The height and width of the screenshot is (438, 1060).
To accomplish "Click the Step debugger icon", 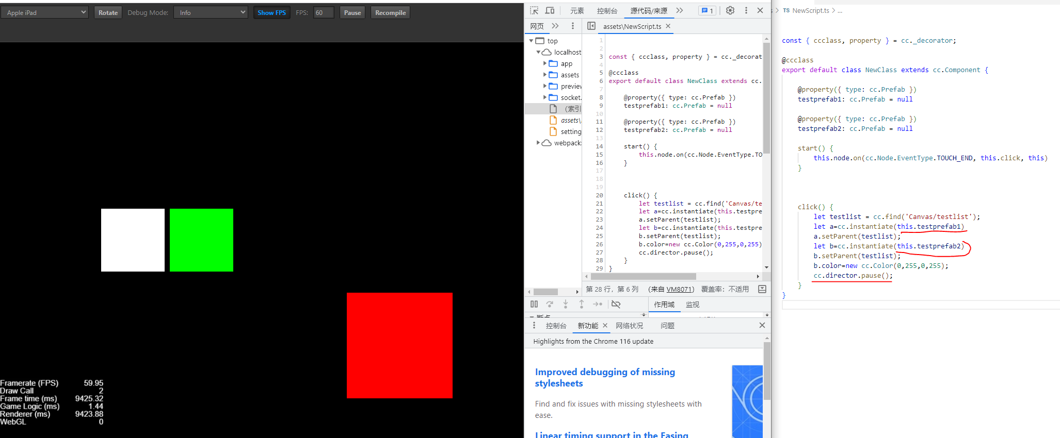I will 598,304.
